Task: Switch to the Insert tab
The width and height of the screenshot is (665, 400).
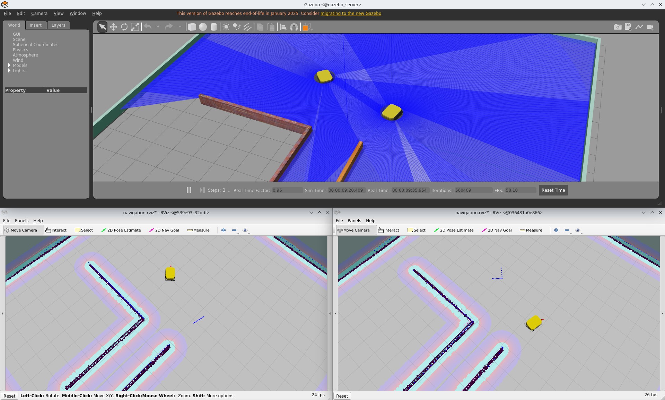Action: coord(35,25)
